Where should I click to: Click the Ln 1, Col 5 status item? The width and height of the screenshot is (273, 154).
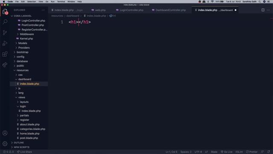click(x=171, y=152)
